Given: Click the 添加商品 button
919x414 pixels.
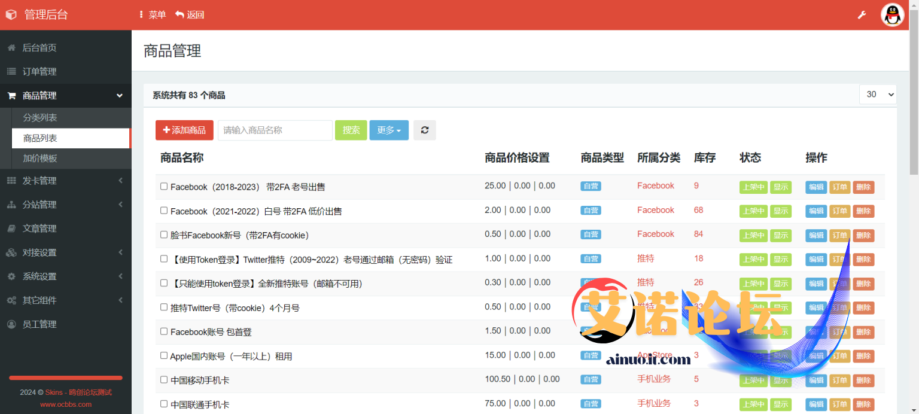Looking at the screenshot, I should [184, 130].
